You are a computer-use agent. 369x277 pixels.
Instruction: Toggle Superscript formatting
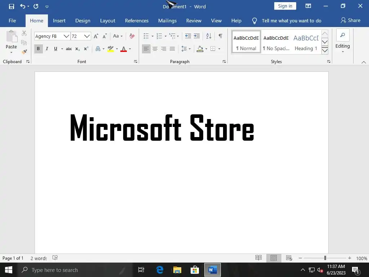tap(86, 49)
